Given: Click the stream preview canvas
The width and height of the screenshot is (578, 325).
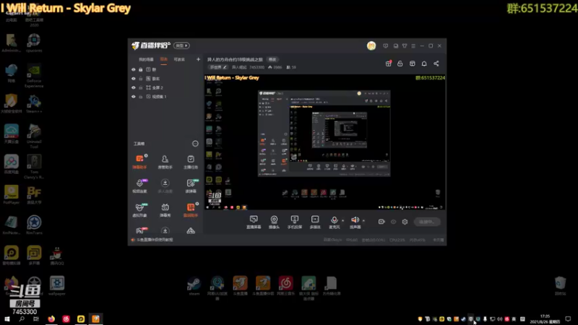Looking at the screenshot, I should click(x=324, y=142).
